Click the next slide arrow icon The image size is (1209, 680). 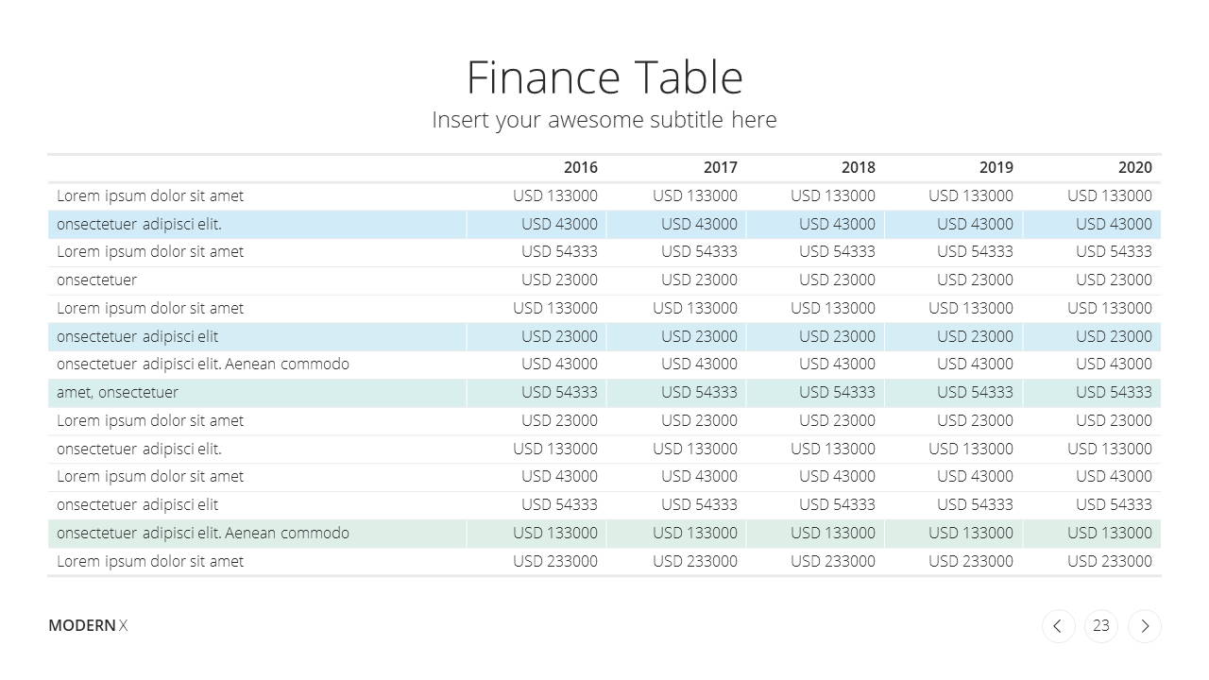(x=1145, y=626)
